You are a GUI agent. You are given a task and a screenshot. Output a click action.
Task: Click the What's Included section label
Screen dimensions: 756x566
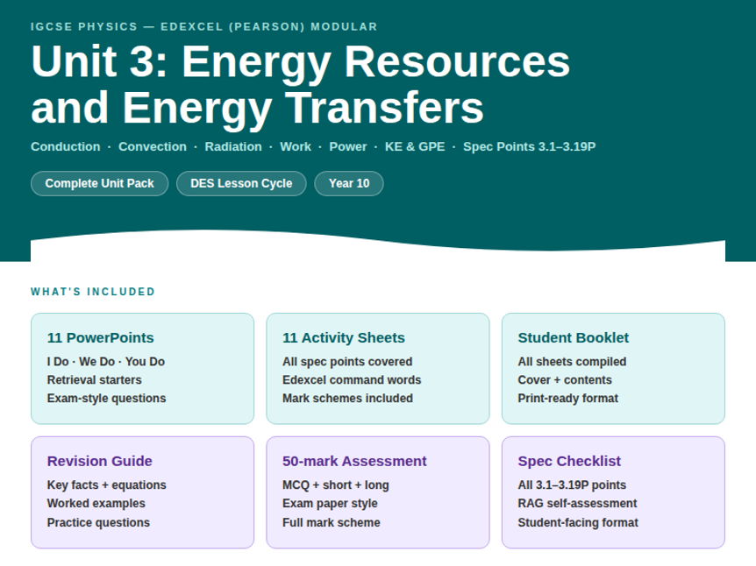click(x=93, y=292)
